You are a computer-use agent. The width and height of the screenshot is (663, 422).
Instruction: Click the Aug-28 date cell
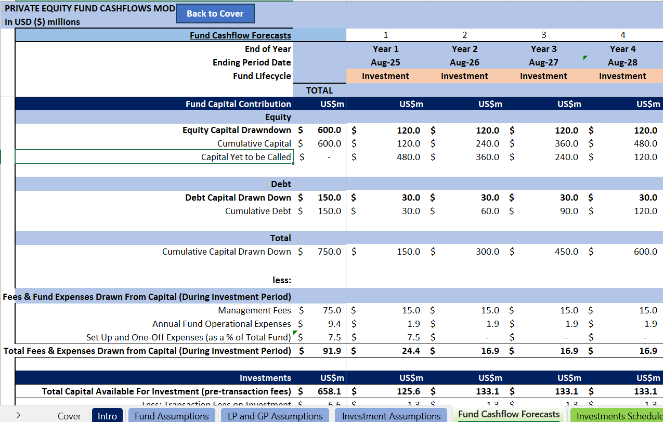[622, 62]
